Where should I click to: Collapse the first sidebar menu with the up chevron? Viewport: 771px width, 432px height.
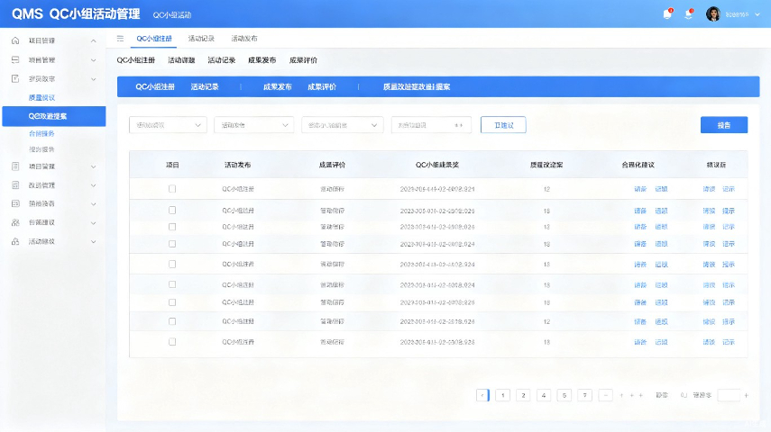pyautogui.click(x=94, y=40)
